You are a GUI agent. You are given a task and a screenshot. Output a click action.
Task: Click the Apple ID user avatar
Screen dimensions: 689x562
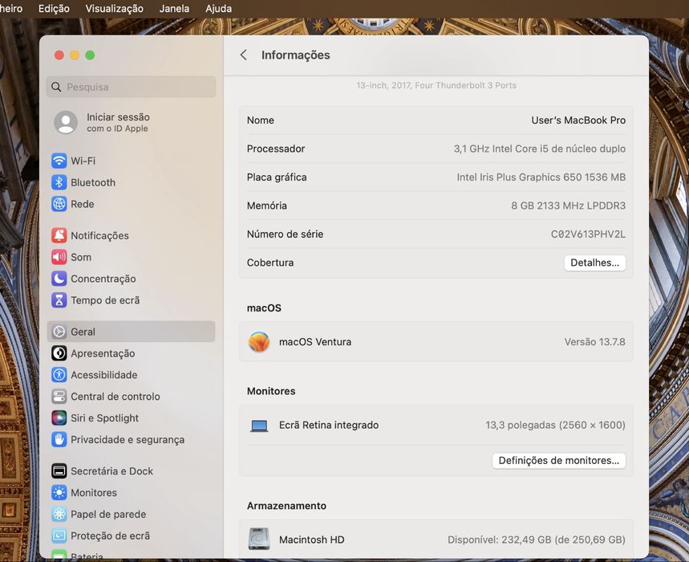pyautogui.click(x=66, y=122)
